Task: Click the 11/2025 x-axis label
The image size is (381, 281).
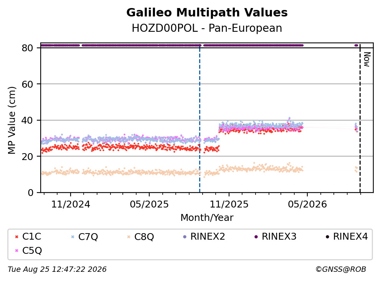Action: tap(229, 204)
